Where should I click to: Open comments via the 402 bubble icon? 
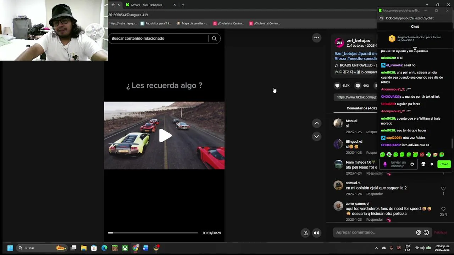[x=358, y=85]
